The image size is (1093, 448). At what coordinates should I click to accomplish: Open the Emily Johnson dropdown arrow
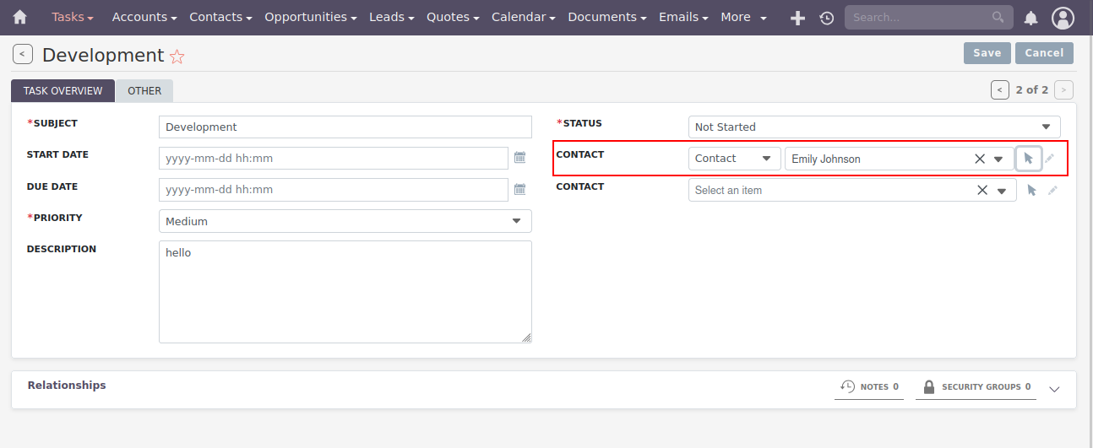pos(998,159)
